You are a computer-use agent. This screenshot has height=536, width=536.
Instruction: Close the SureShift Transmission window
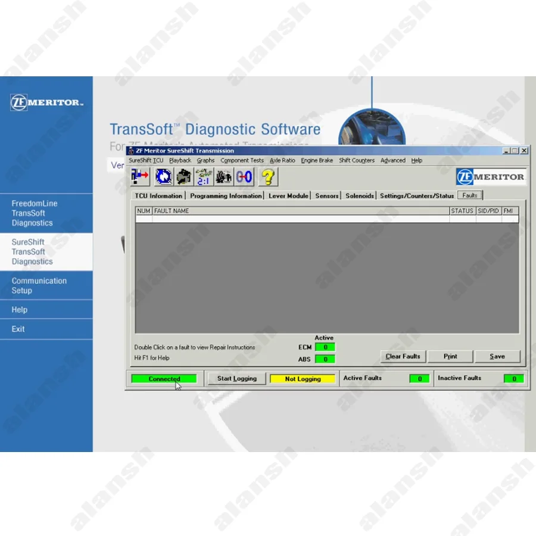[524, 151]
